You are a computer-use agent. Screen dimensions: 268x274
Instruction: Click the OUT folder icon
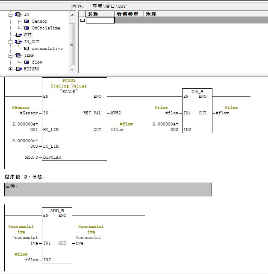[18, 35]
